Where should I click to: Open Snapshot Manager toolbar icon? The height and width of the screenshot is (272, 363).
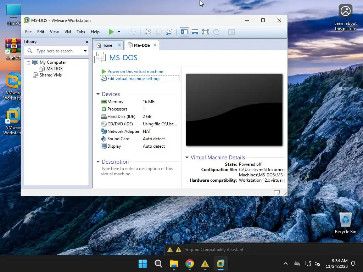pyautogui.click(x=169, y=32)
